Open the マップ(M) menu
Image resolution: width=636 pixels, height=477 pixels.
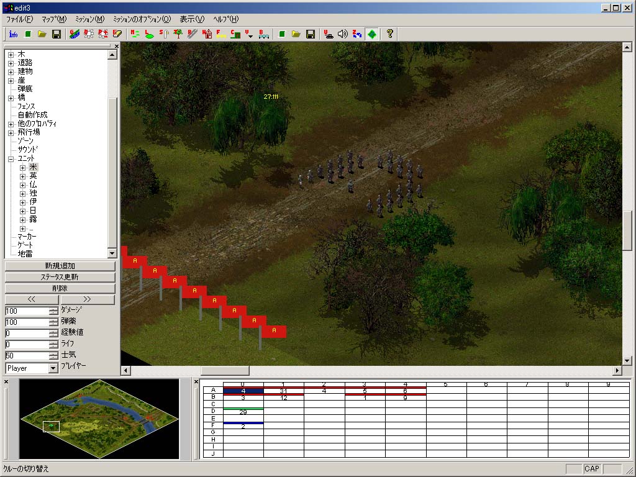54,19
